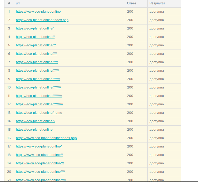Open the https://eco-planet.online link in row 15
This screenshot has height=182, width=198.
pyautogui.click(x=34, y=130)
